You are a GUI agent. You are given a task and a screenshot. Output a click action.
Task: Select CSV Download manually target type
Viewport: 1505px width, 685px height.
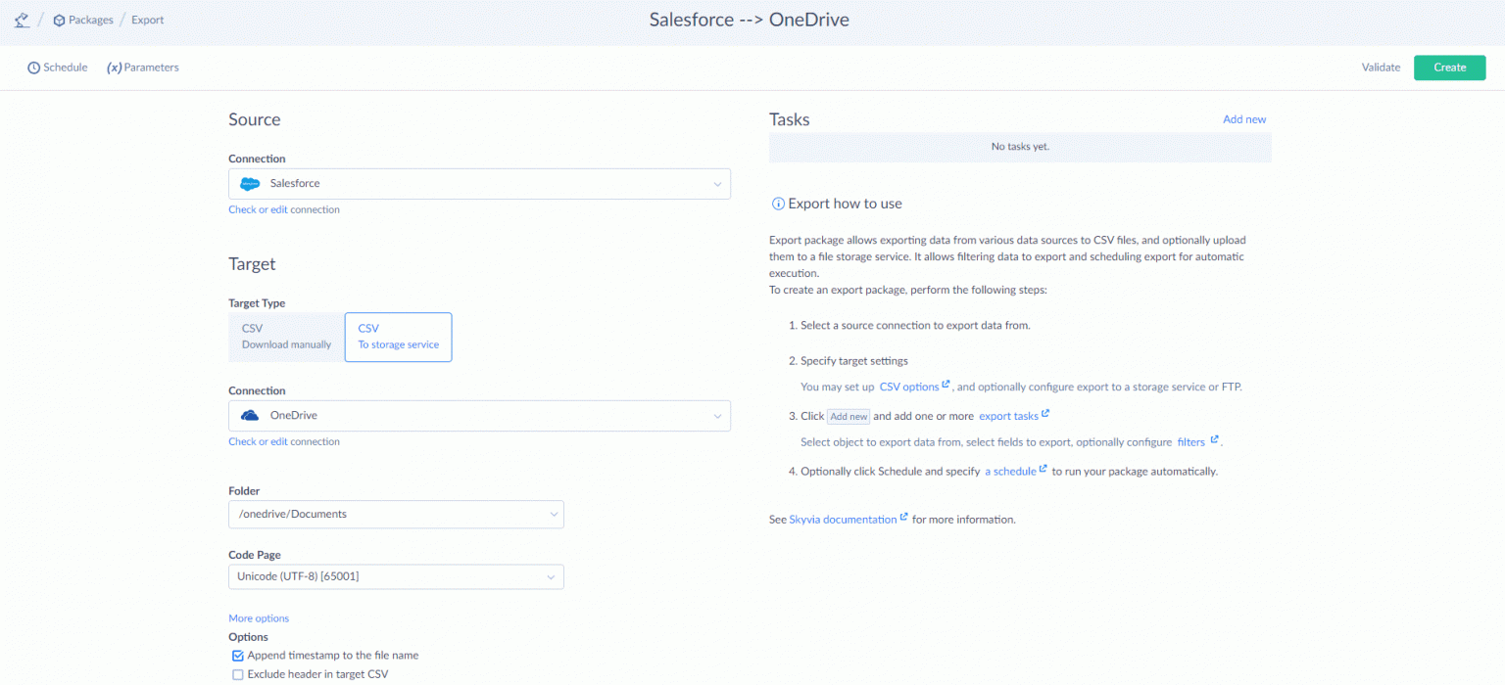(286, 337)
